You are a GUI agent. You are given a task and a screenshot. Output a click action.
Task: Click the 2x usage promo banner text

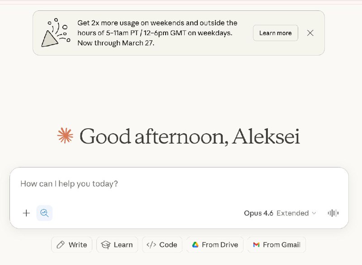coord(157,33)
